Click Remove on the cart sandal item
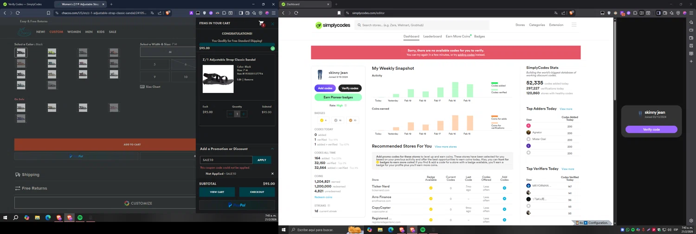Image resolution: width=696 pixels, height=234 pixels. click(x=249, y=80)
